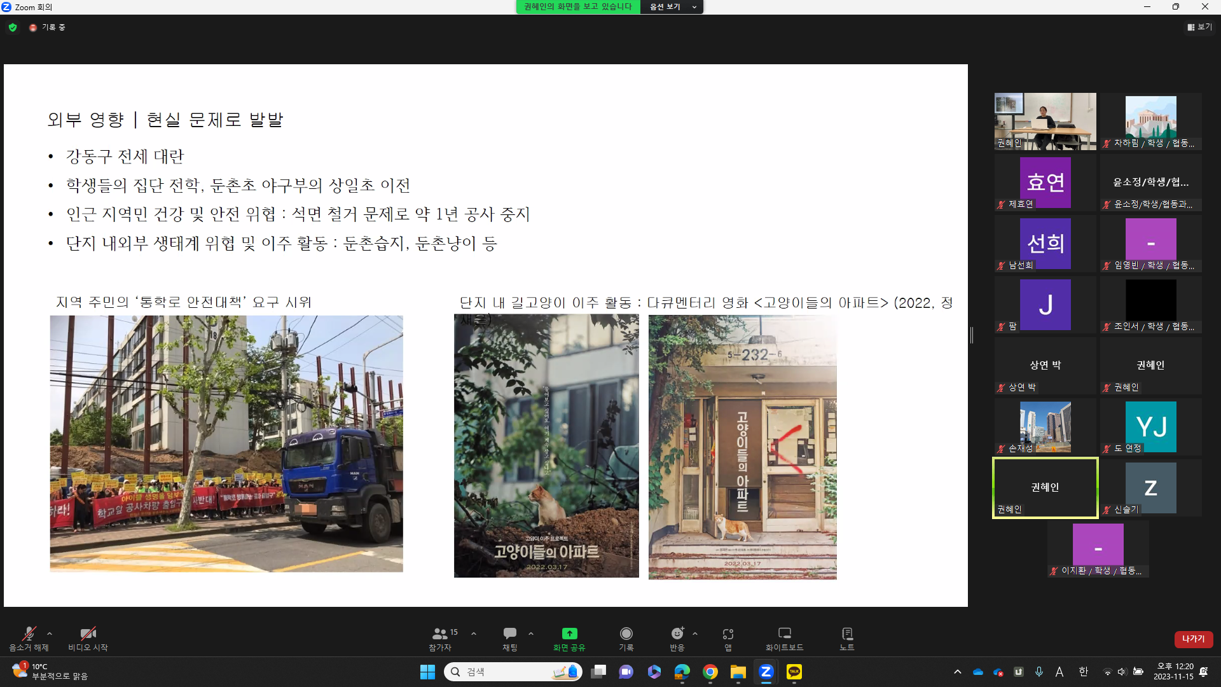The height and width of the screenshot is (687, 1221).
Task: Click the 기록 중 recording indicator
Action: pos(48,27)
